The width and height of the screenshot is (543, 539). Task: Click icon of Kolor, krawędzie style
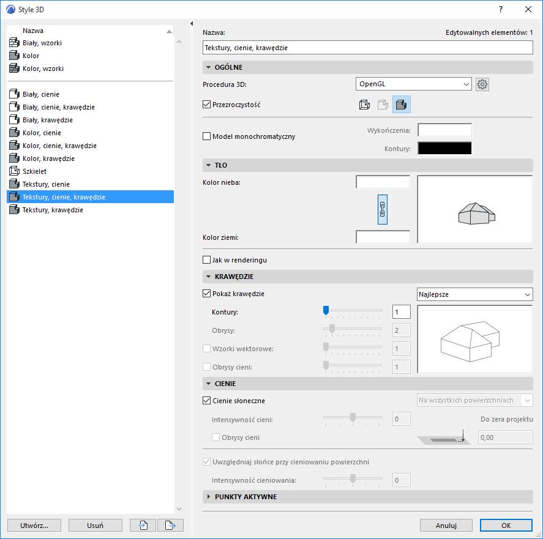pyautogui.click(x=14, y=158)
